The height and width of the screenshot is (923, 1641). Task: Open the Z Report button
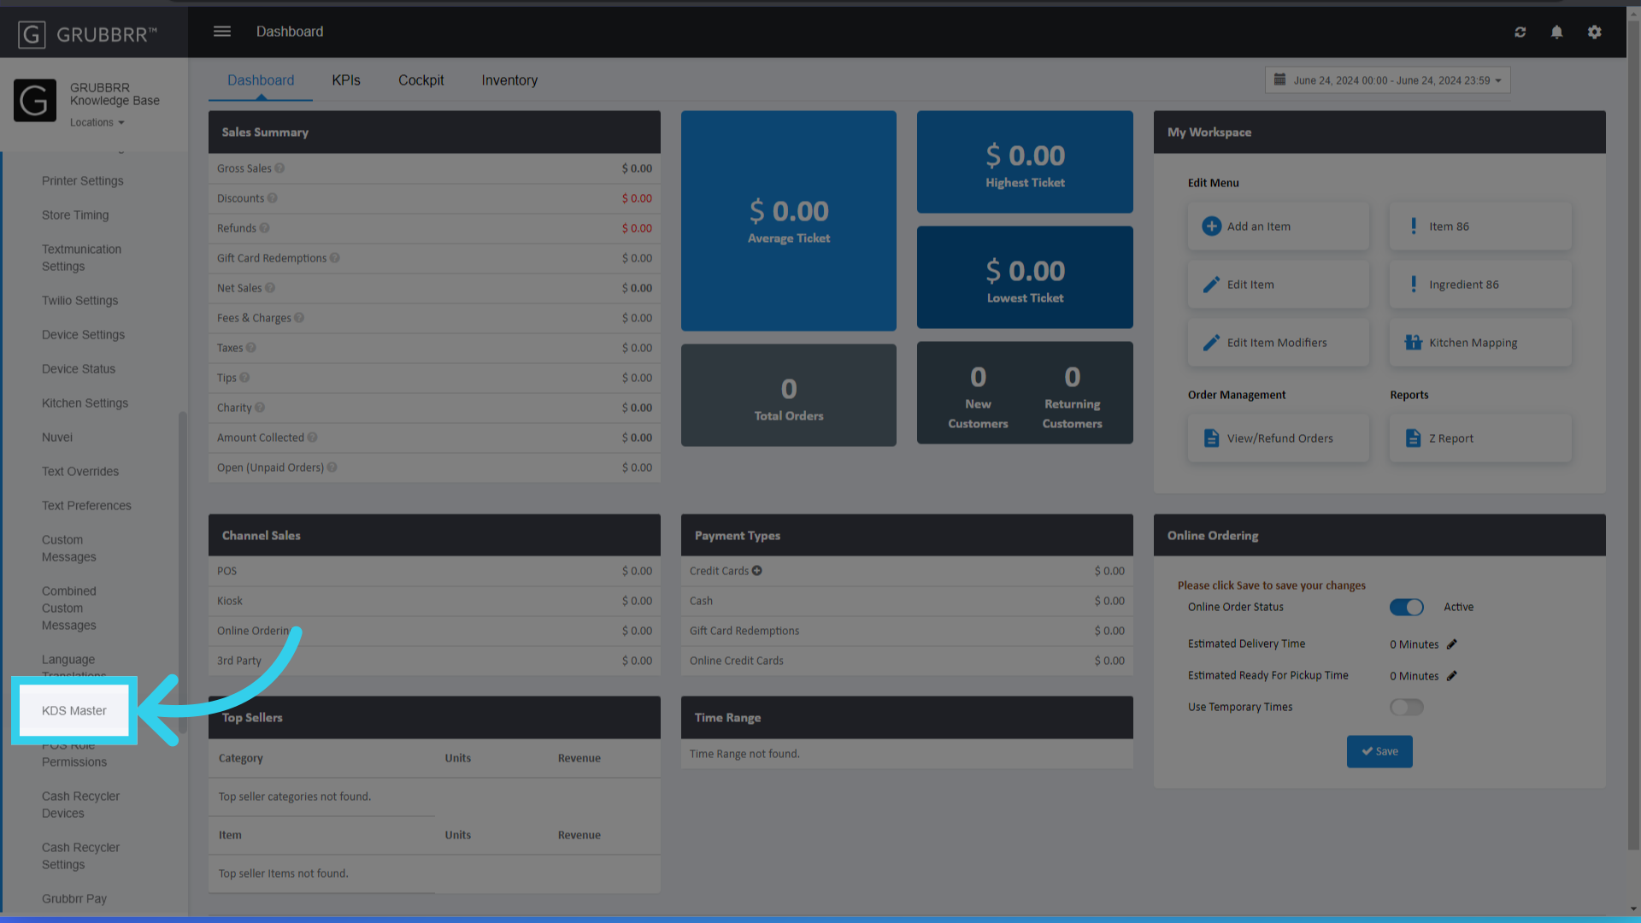tap(1479, 438)
